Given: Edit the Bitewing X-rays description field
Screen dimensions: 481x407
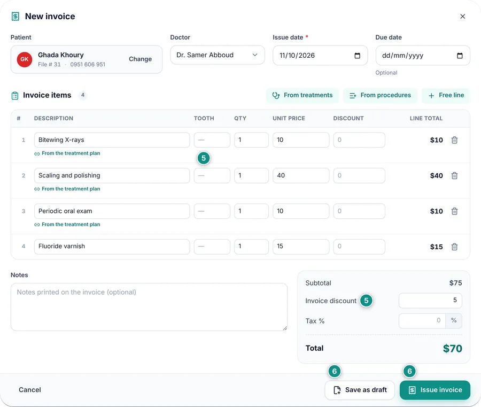Looking at the screenshot, I should 112,140.
